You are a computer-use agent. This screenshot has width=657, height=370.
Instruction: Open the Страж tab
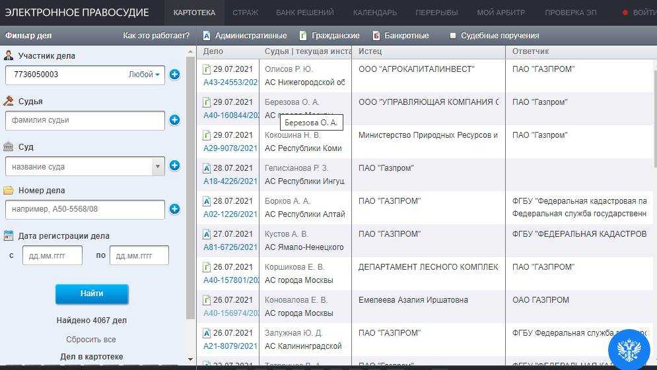click(x=245, y=13)
